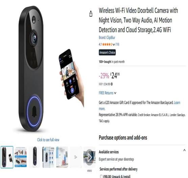Open the star rating breakdown chevron
The width and height of the screenshot is (188, 178).
point(114,44)
